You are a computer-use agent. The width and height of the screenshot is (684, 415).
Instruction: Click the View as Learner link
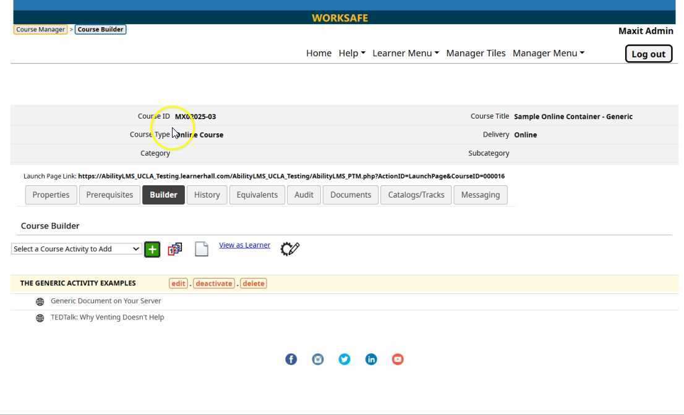click(244, 245)
